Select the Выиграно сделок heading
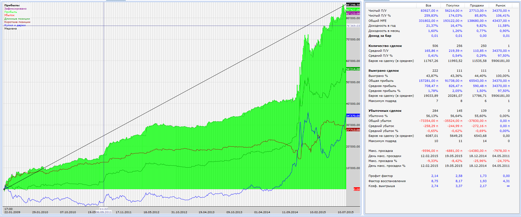This screenshot has width=521, height=217. click(384, 71)
